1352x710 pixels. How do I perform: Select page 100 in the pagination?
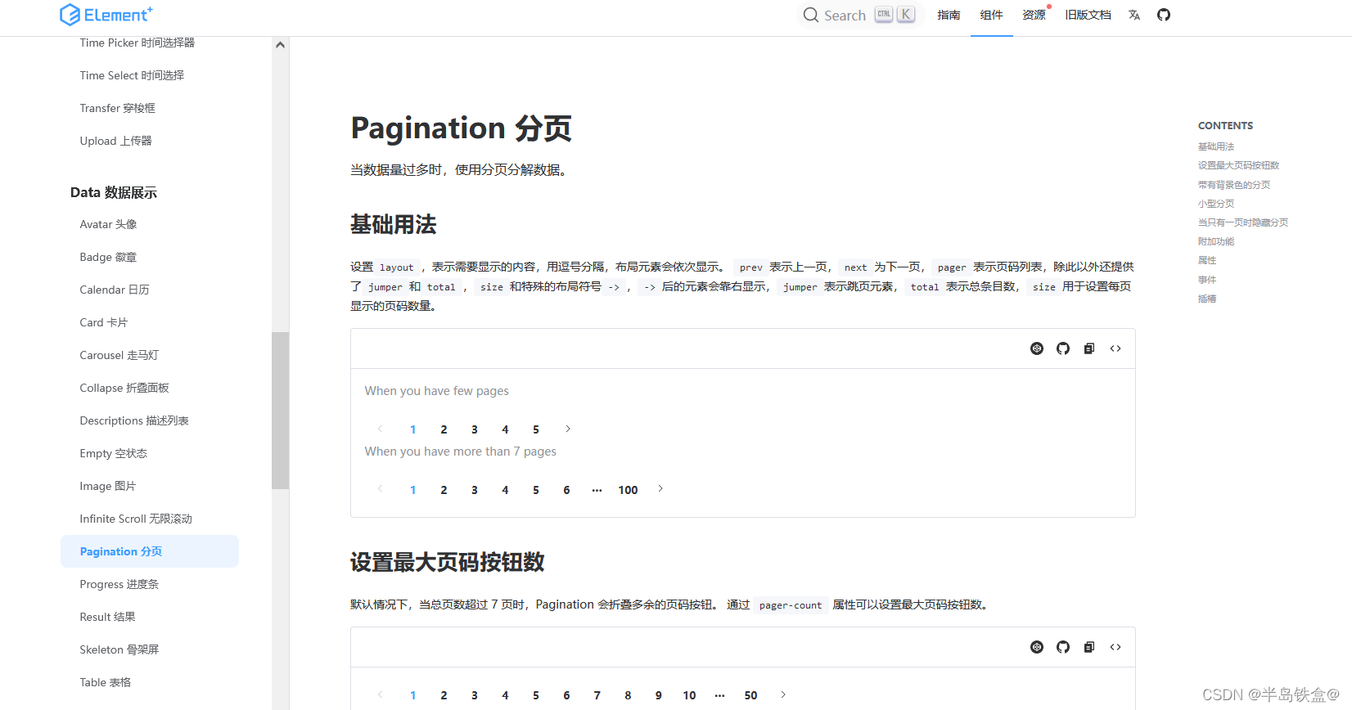628,490
